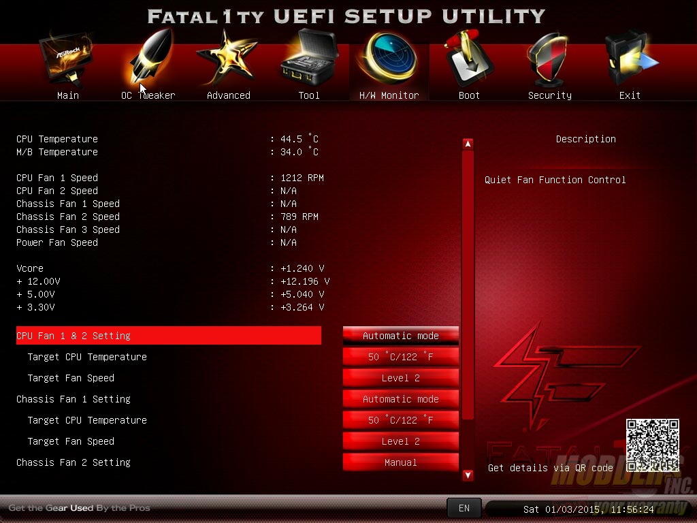Click the Chassis Fan 2 Speed label
Viewport: 697px width, 523px height.
click(68, 217)
